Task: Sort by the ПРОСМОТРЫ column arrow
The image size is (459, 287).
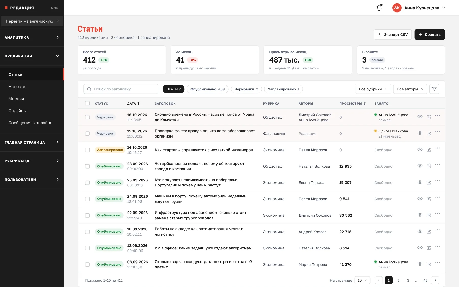Action: (365, 103)
